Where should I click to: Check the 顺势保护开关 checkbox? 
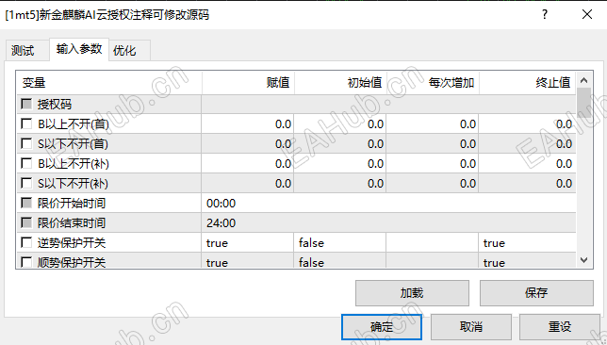click(x=26, y=262)
